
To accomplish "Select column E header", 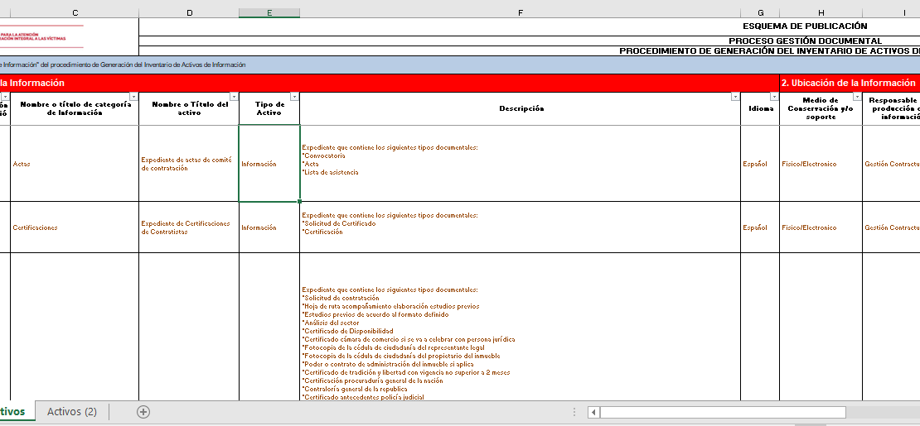I will [x=269, y=13].
